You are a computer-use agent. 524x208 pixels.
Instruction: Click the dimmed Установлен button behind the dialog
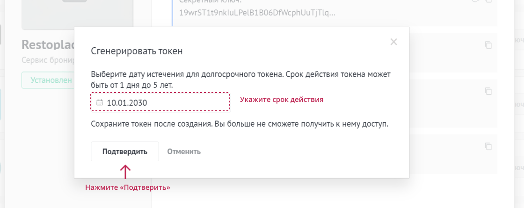pos(48,80)
